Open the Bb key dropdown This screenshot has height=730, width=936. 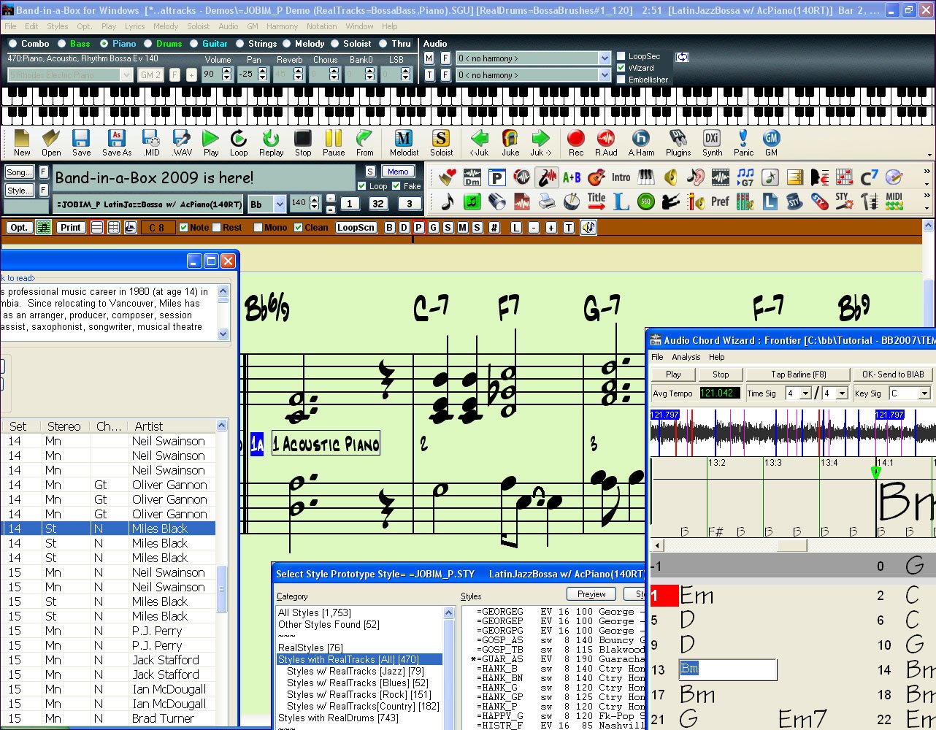click(279, 204)
